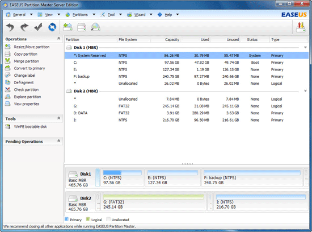The image size is (312, 232).
Task: Launch WinPE bootable disk tool
Action: (x=30, y=127)
